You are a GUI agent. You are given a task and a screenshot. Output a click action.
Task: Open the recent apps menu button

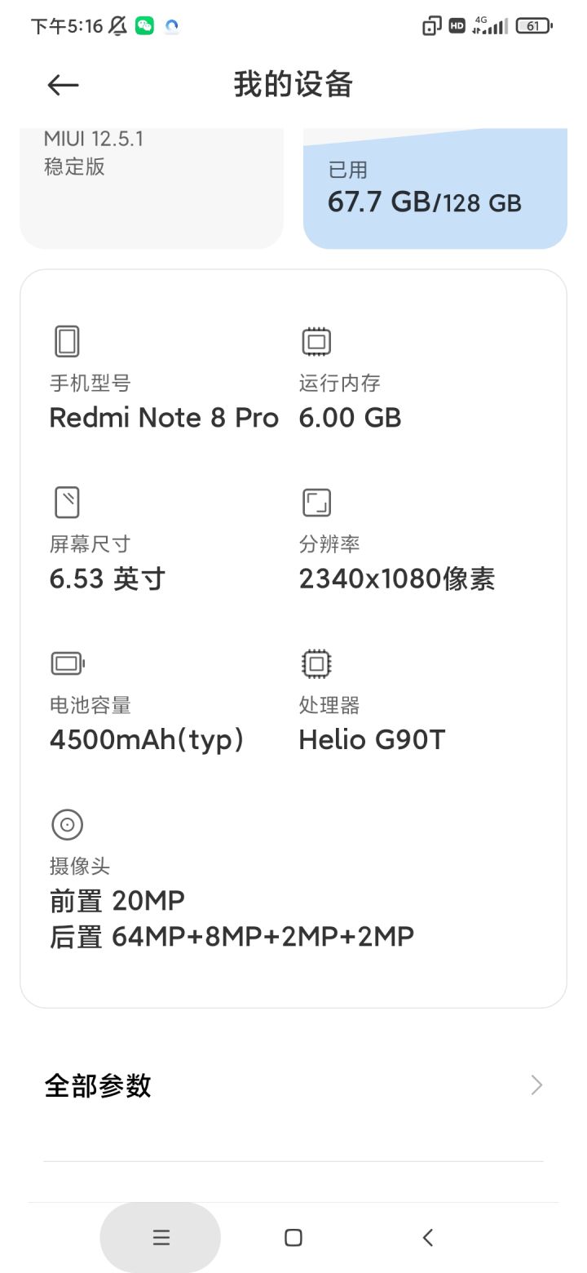click(161, 1238)
